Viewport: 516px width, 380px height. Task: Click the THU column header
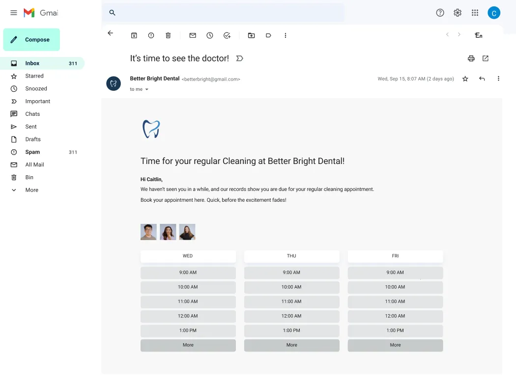(x=291, y=256)
